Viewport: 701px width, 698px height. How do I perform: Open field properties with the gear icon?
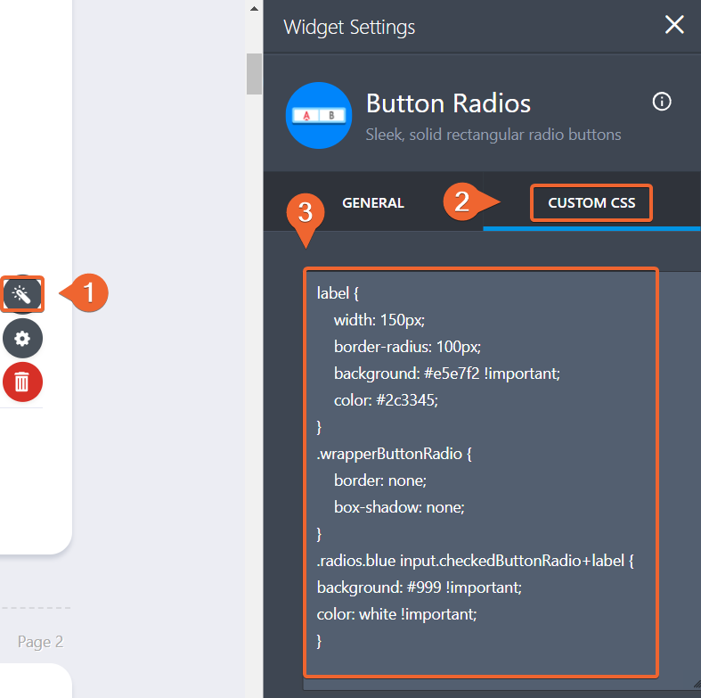22,339
